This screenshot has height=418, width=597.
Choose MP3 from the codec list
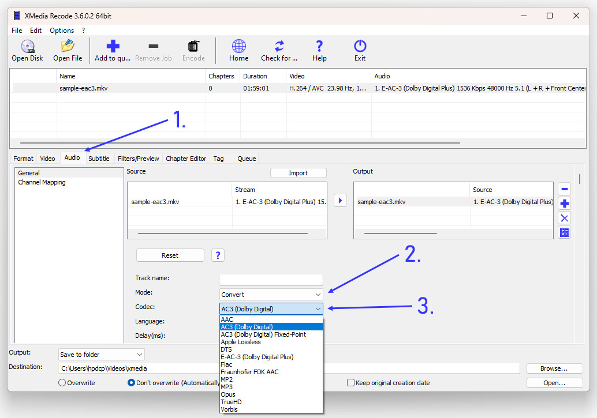tap(271, 387)
